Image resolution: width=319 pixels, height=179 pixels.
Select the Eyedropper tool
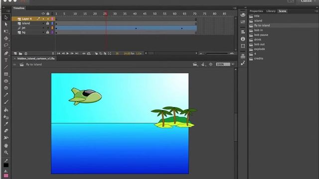pyautogui.click(x=6, y=124)
